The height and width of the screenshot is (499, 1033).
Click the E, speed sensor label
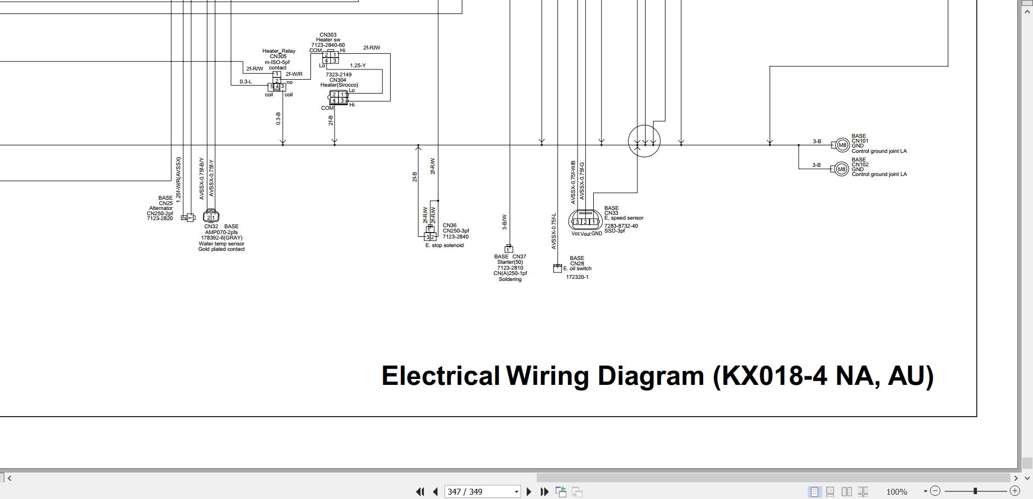tap(624, 218)
